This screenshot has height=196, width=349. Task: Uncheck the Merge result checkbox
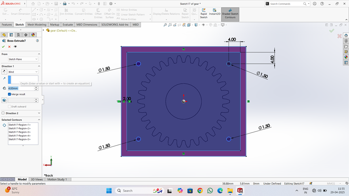click(x=9, y=94)
